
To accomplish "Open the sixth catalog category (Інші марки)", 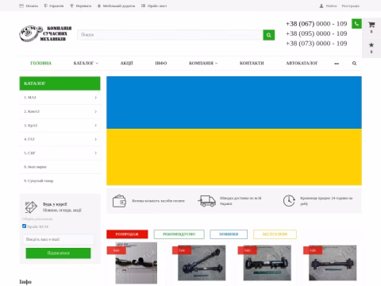I will coord(60,167).
